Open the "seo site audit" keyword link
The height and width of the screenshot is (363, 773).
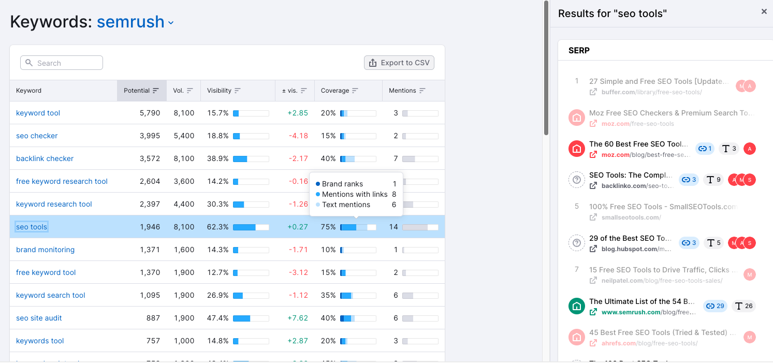(x=39, y=318)
